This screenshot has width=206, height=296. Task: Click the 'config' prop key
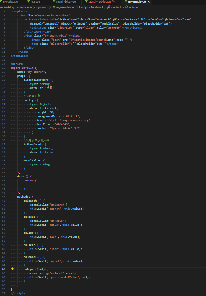click(29, 100)
